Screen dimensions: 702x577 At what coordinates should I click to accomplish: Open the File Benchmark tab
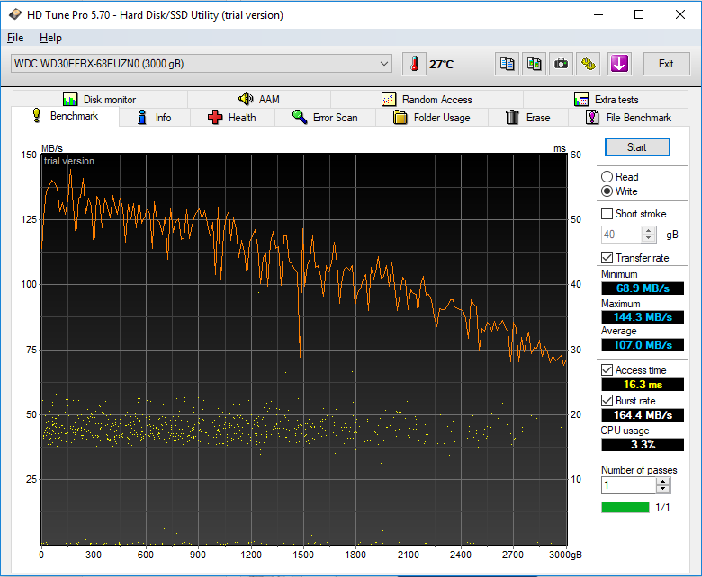628,118
